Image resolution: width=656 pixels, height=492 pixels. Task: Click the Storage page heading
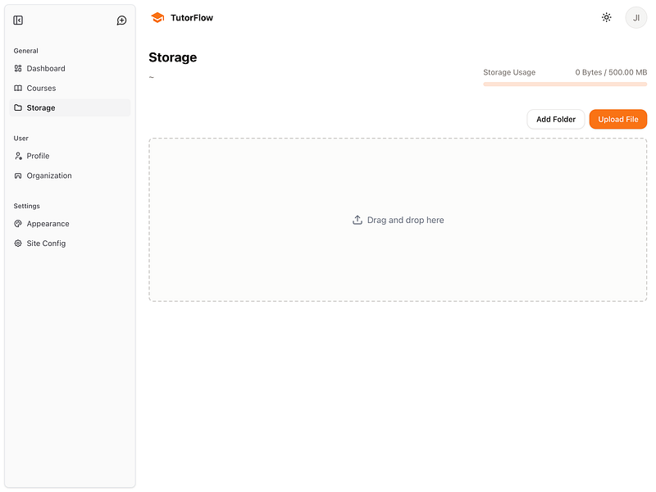tap(172, 57)
